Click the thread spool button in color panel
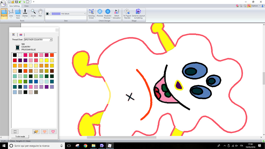The width and height of the screenshot is (265, 149). point(15,132)
